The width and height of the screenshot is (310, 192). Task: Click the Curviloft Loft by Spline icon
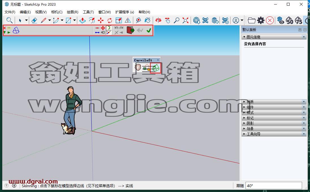pyautogui.click(x=138, y=67)
